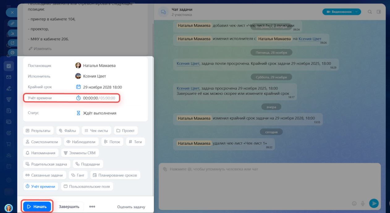The width and height of the screenshot is (390, 213).
Task: Open the three-dots more actions menu
Action: (x=92, y=207)
